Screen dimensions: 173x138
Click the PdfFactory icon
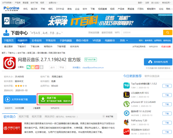click(x=127, y=122)
